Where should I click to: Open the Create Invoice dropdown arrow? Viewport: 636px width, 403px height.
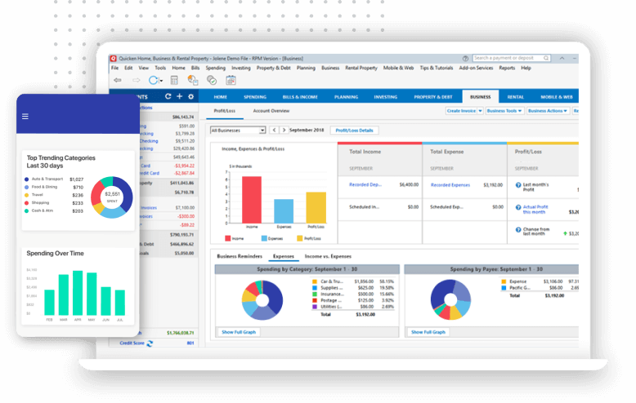tap(480, 110)
